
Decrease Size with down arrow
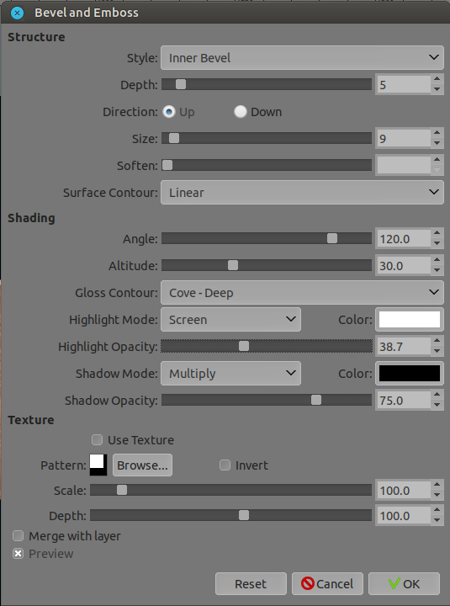437,143
